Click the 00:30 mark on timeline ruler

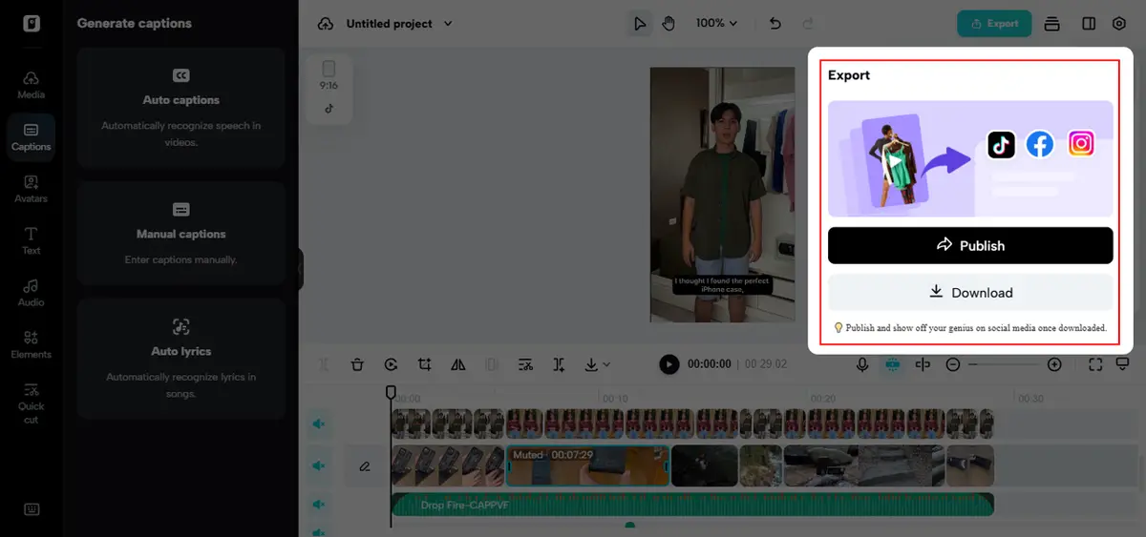point(1030,398)
